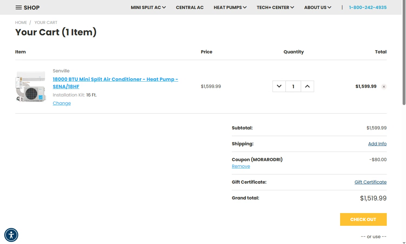Go to the Central AC page

pyautogui.click(x=189, y=8)
